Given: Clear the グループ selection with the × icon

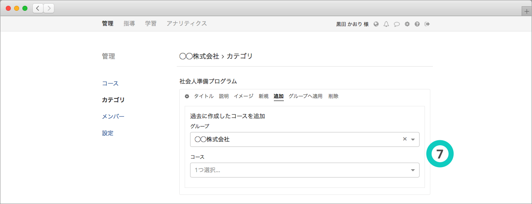Looking at the screenshot, I should [x=405, y=139].
